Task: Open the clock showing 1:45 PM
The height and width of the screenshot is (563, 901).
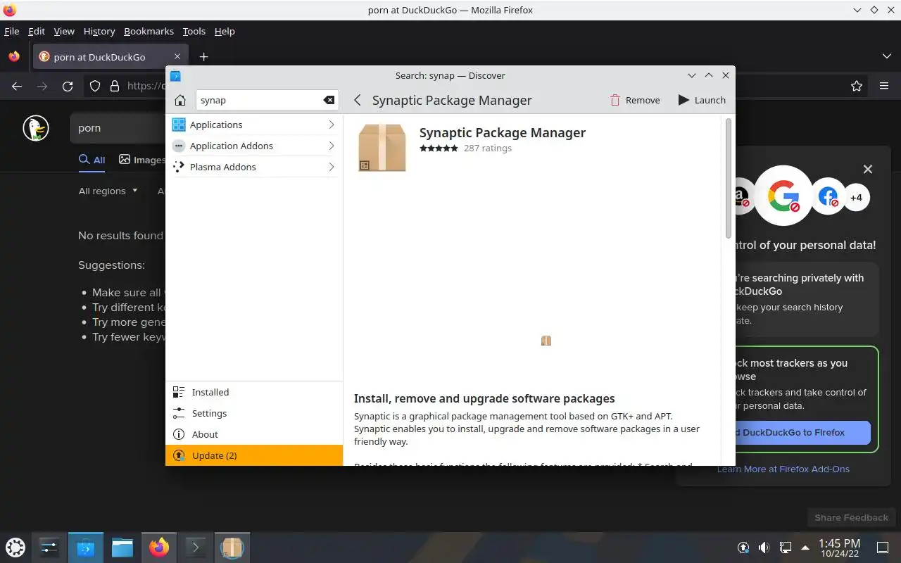Action: pyautogui.click(x=839, y=548)
